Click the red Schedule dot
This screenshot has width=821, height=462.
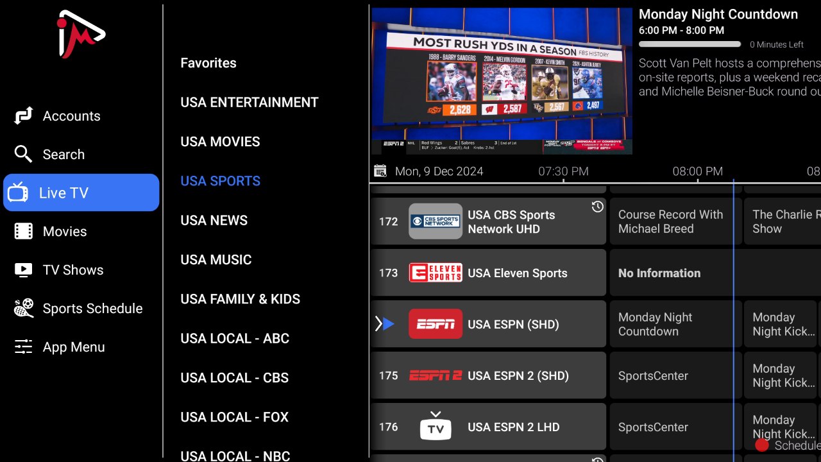coord(762,445)
